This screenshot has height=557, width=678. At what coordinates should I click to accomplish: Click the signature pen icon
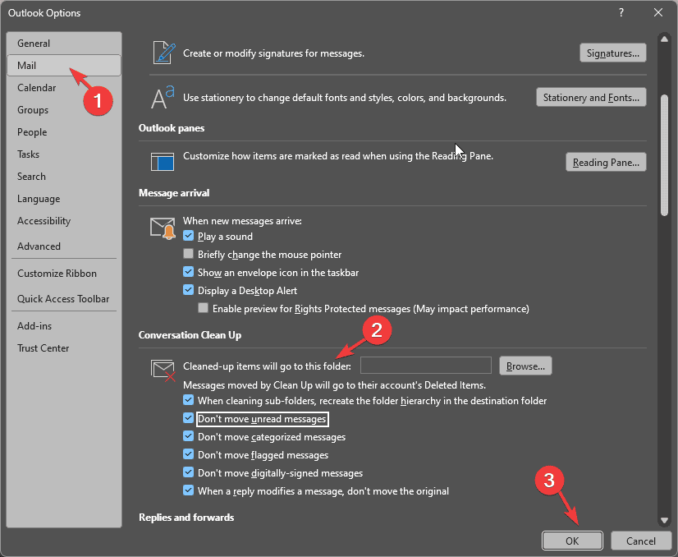point(163,52)
